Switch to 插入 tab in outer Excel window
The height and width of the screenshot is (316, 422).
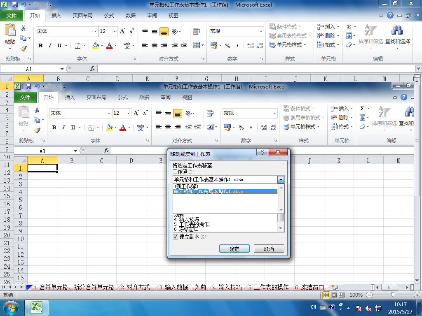[56, 16]
